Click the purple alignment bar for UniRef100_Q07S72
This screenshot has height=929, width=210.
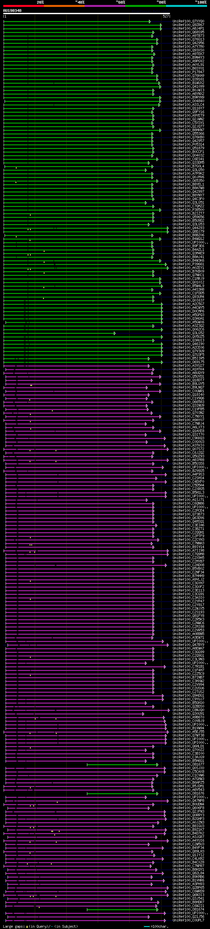click(86, 449)
